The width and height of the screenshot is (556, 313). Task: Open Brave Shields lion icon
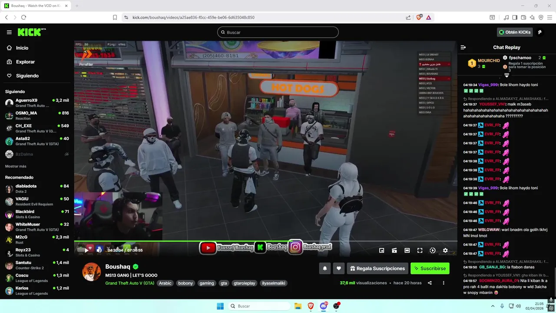pos(419,17)
